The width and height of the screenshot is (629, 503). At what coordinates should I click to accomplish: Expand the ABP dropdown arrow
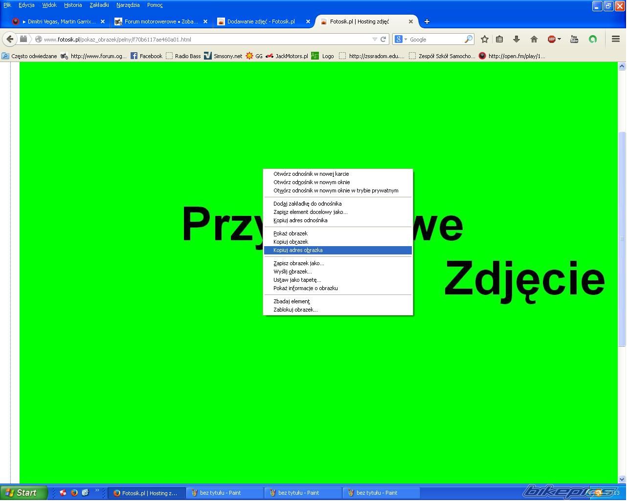[x=558, y=39]
